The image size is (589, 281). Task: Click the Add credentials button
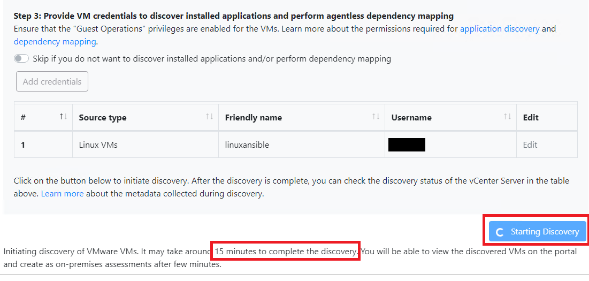[52, 81]
